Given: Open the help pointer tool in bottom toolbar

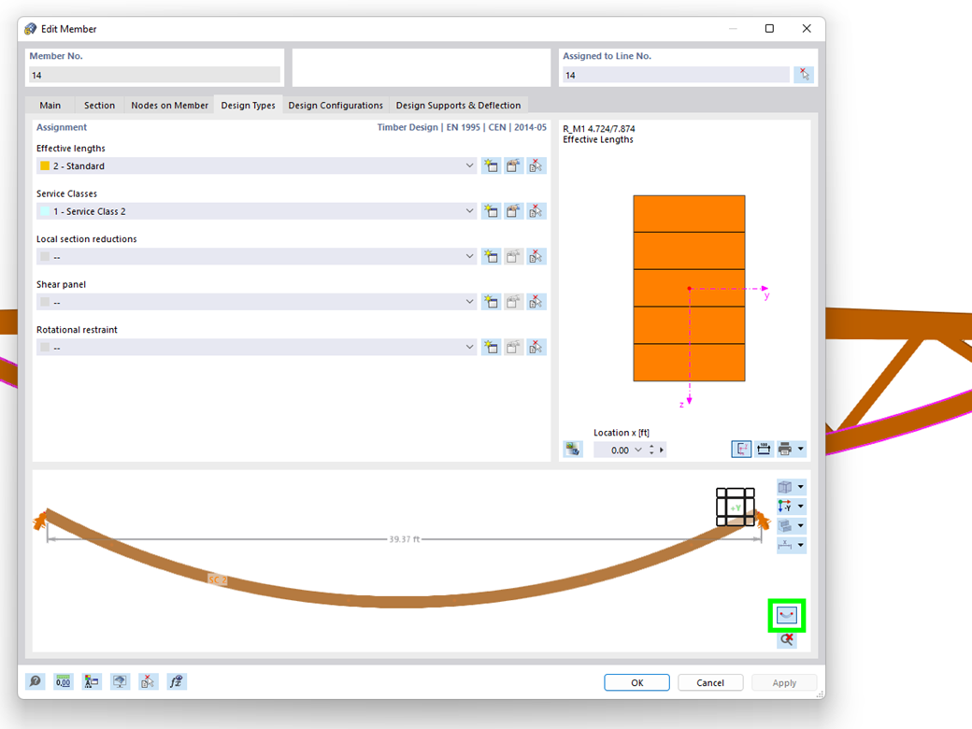Looking at the screenshot, I should (x=35, y=681).
